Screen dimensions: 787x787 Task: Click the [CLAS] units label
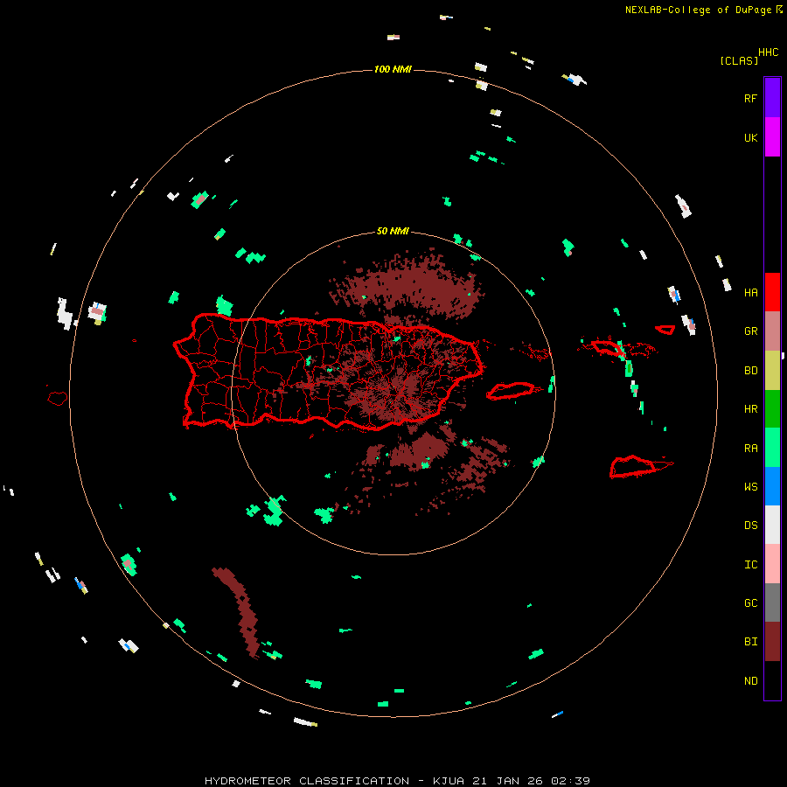coord(739,60)
